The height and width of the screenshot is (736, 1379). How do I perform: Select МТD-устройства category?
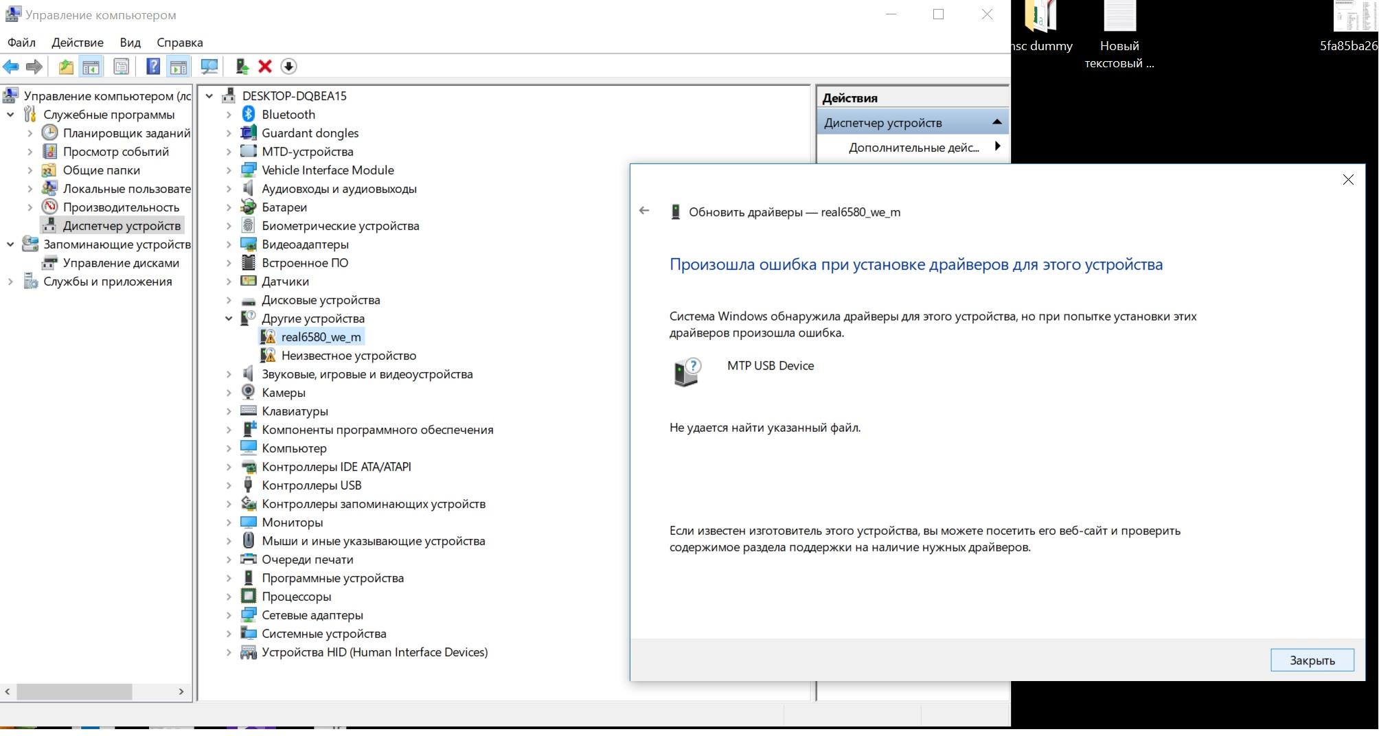[308, 152]
